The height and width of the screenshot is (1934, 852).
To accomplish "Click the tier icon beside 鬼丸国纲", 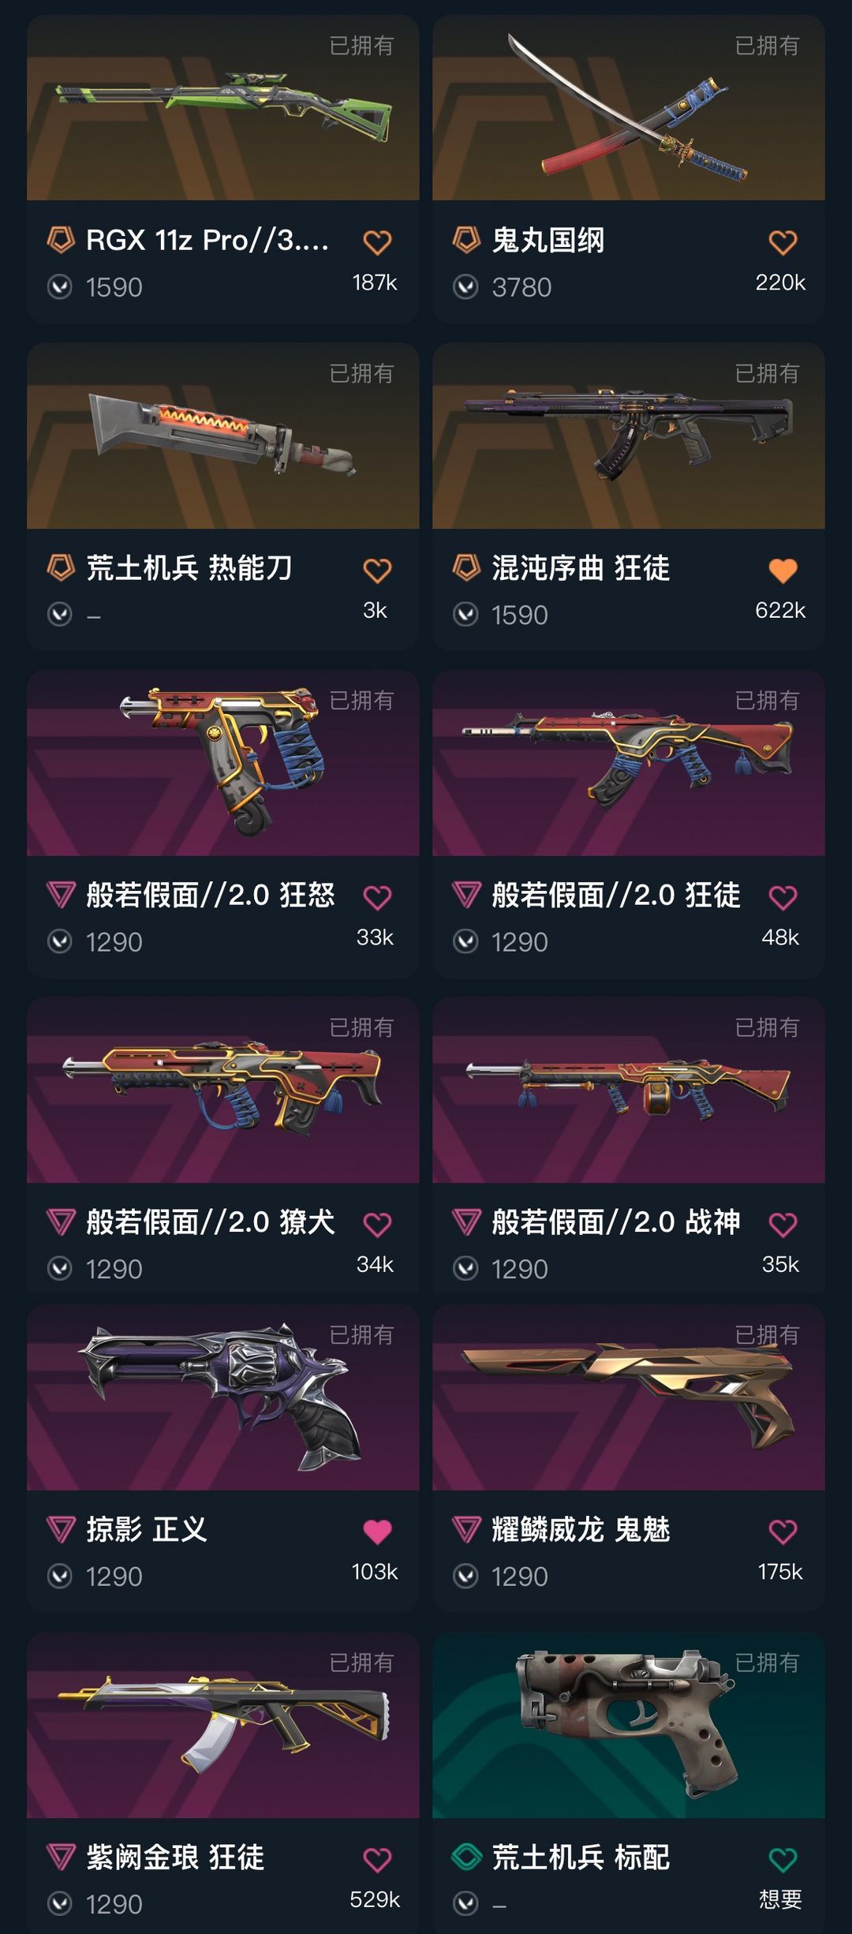I will (x=466, y=239).
